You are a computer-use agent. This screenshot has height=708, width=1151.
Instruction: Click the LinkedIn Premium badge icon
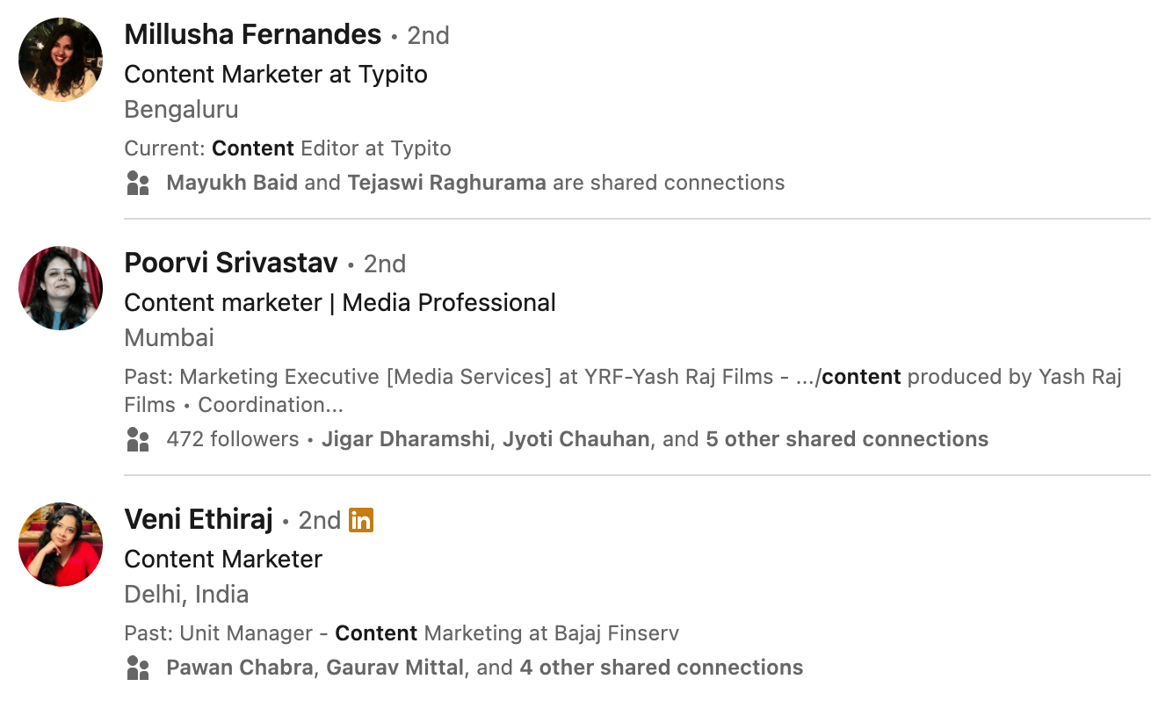361,520
